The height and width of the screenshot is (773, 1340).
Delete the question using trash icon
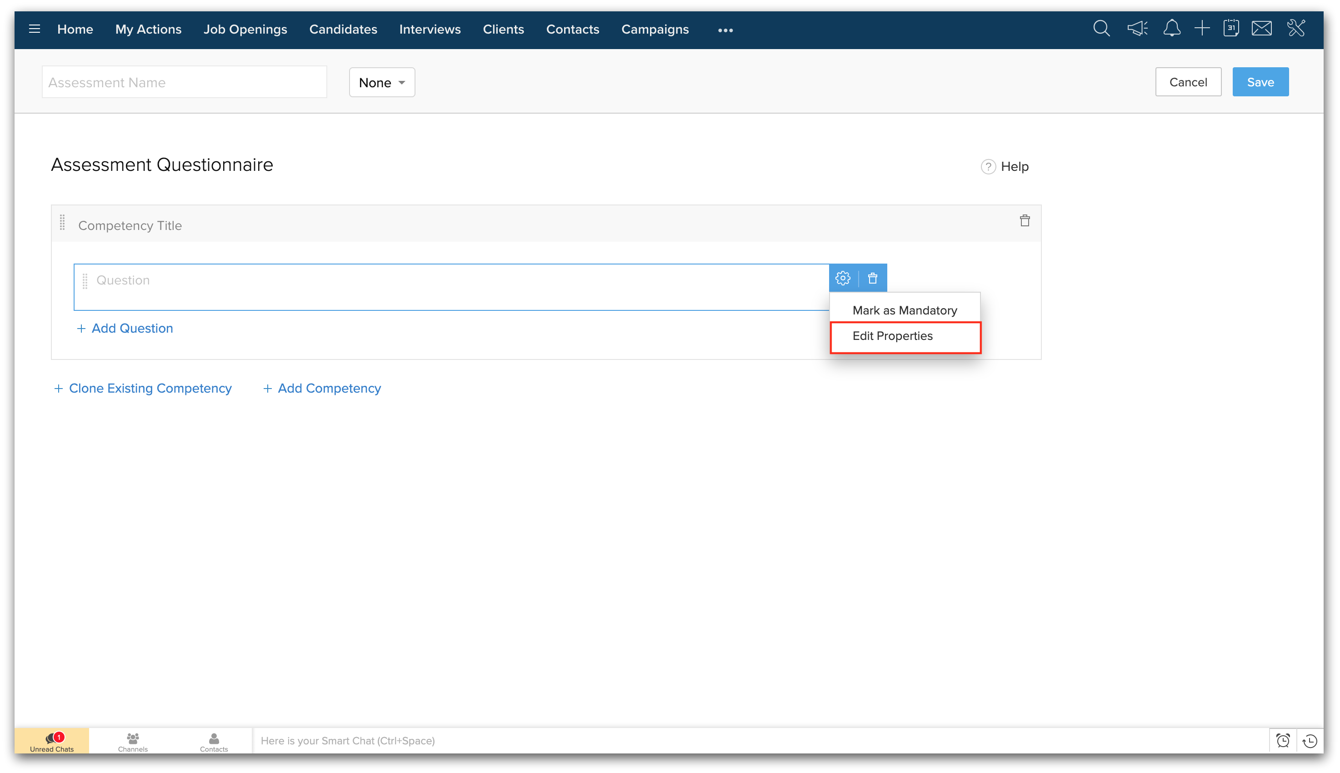pos(873,278)
